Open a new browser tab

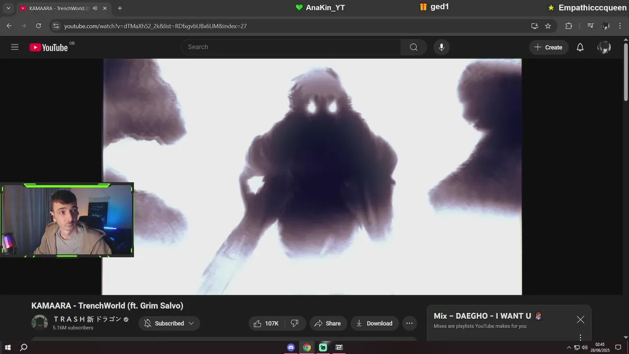[120, 8]
